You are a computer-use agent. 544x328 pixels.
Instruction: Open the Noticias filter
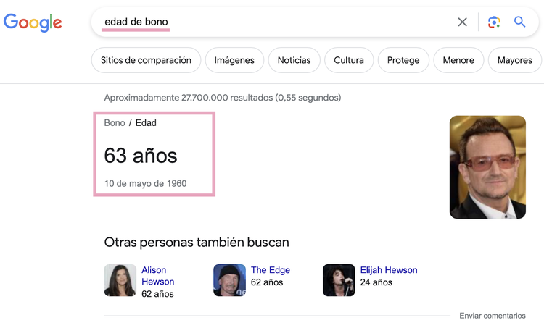(x=294, y=60)
